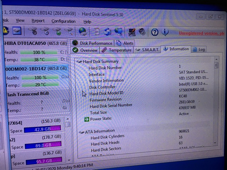Click the 42.9 GB free space bar
227x170 pixels.
[x=43, y=129]
